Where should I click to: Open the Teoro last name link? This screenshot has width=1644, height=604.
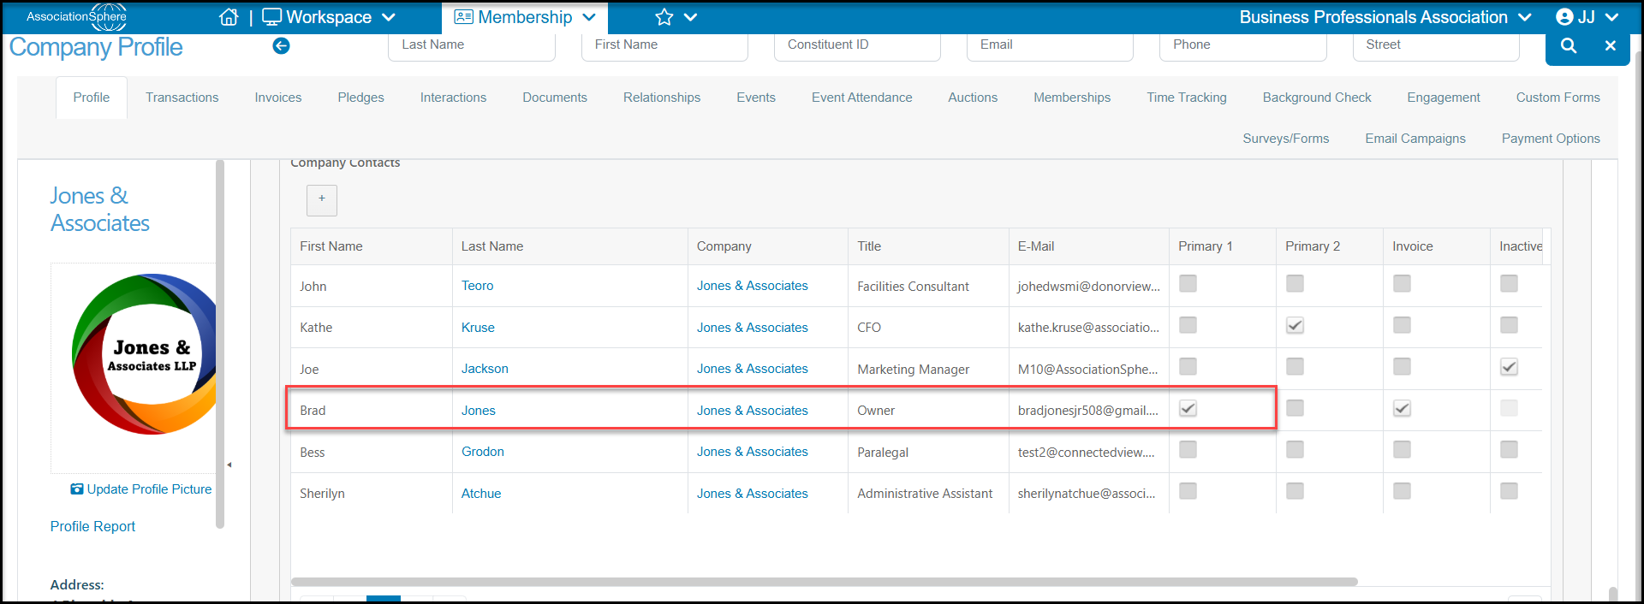477,286
